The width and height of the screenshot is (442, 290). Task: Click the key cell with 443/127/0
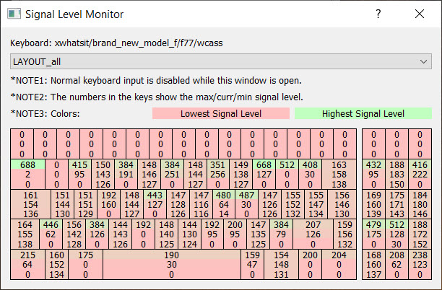click(155, 204)
